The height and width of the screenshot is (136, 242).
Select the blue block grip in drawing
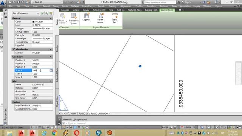[x=140, y=66]
